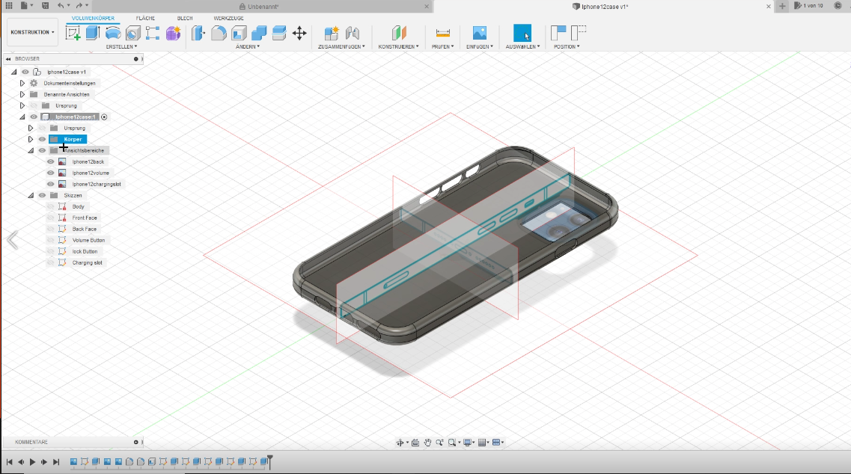Switch to the VOLUMENKÖRPER tab

[x=93, y=18]
